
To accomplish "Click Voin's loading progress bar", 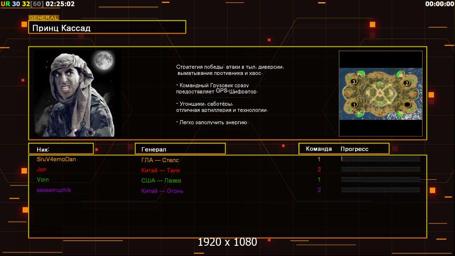I will point(380,180).
